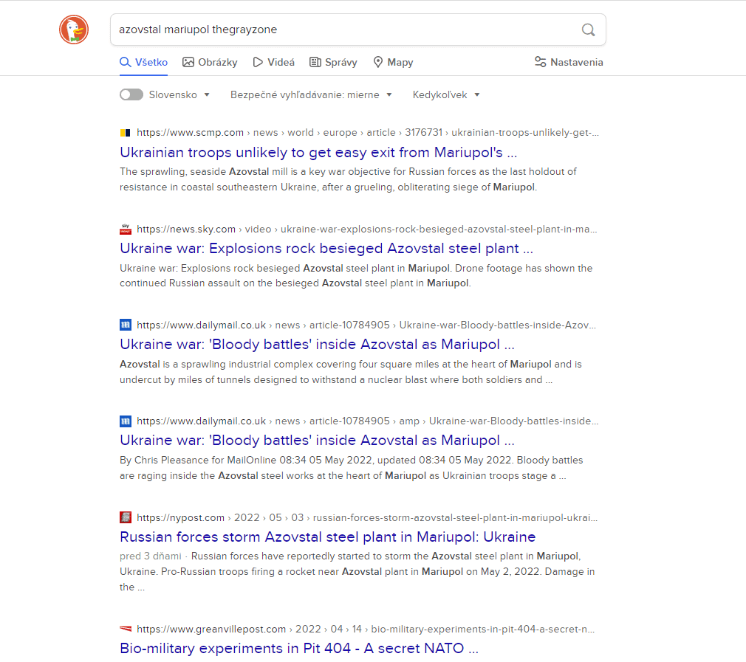
Task: Switch to the Obrázky tab
Action: (210, 62)
